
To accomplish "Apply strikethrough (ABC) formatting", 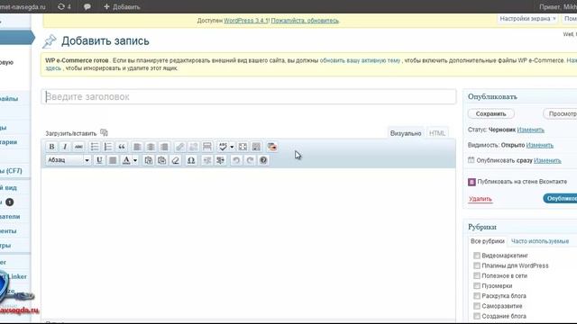I will pyautogui.click(x=78, y=147).
